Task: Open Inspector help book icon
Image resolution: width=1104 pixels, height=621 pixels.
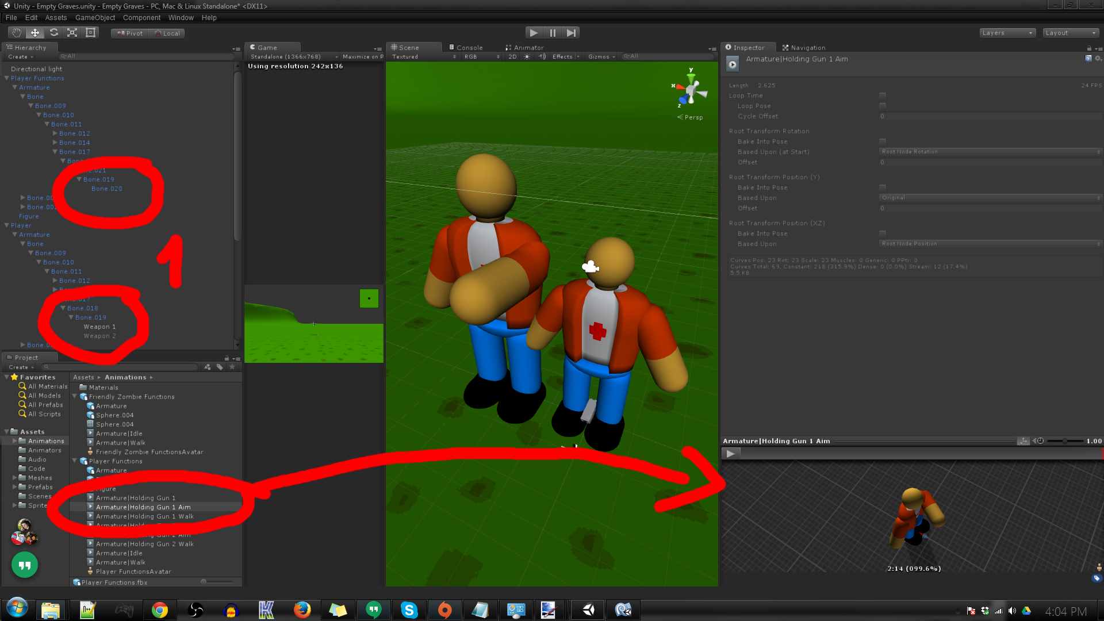Action: pyautogui.click(x=1088, y=59)
